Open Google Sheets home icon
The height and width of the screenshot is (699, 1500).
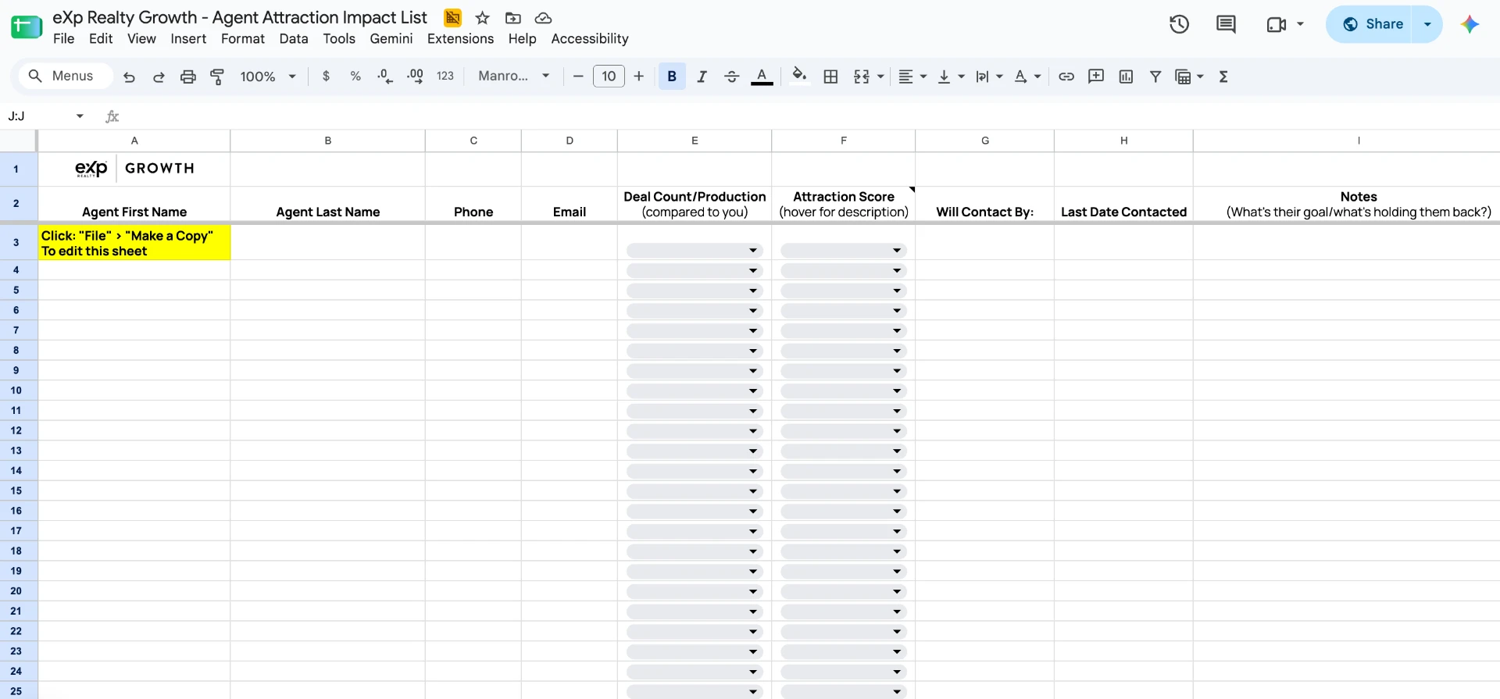click(27, 27)
